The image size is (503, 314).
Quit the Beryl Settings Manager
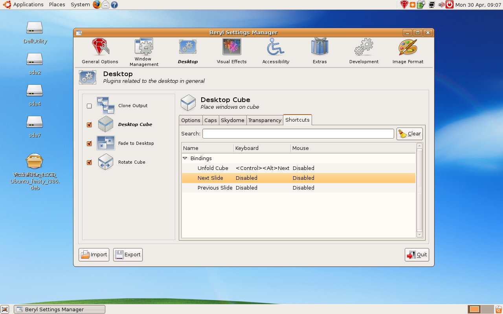pyautogui.click(x=417, y=255)
